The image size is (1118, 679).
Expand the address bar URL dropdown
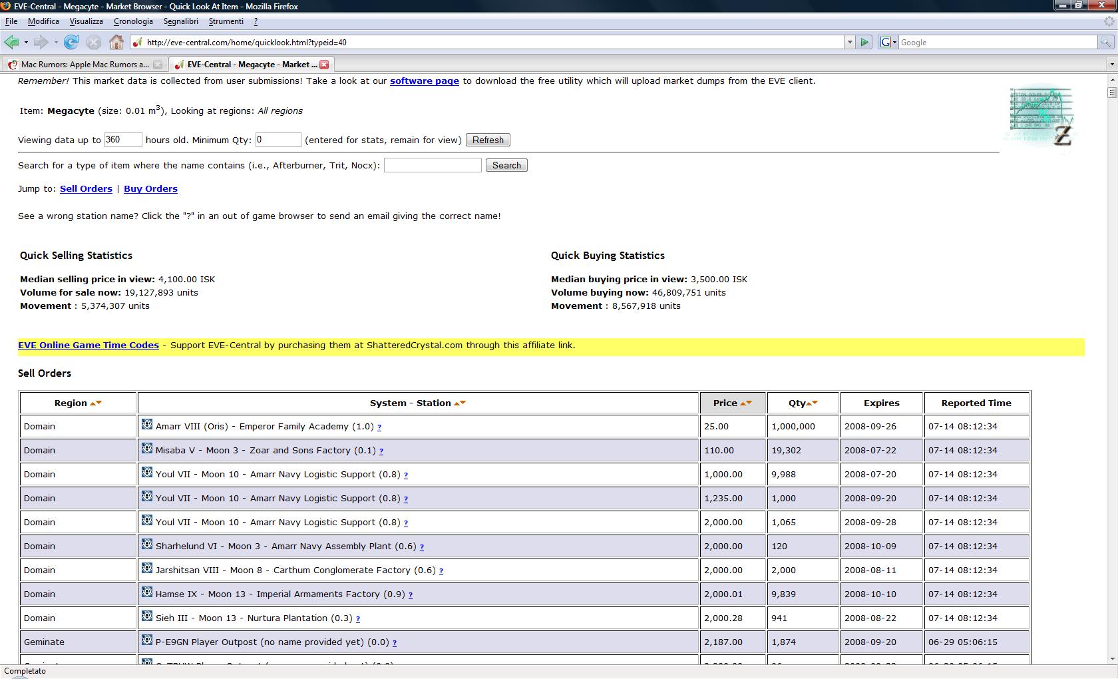[x=850, y=43]
